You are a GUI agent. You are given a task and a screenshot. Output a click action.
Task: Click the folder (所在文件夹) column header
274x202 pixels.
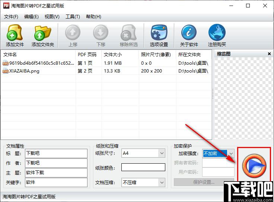pos(194,55)
